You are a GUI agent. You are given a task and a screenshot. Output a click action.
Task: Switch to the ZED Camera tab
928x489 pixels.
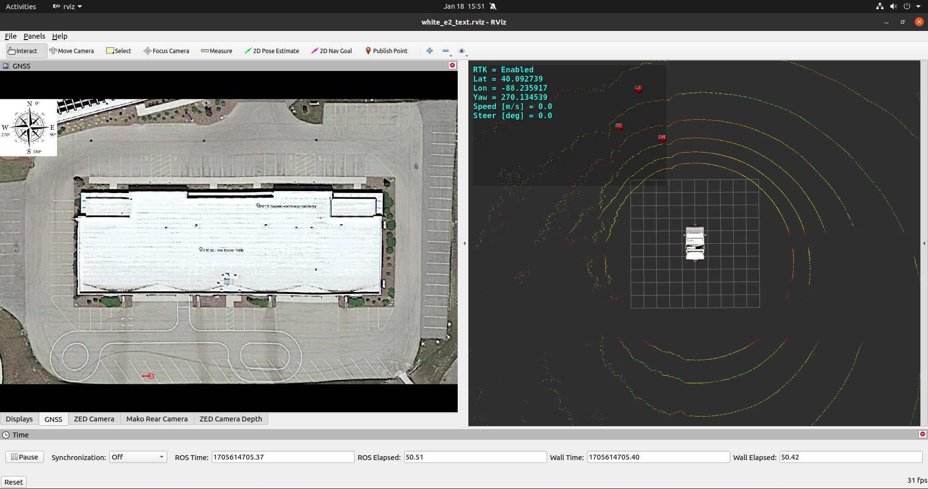coord(94,419)
